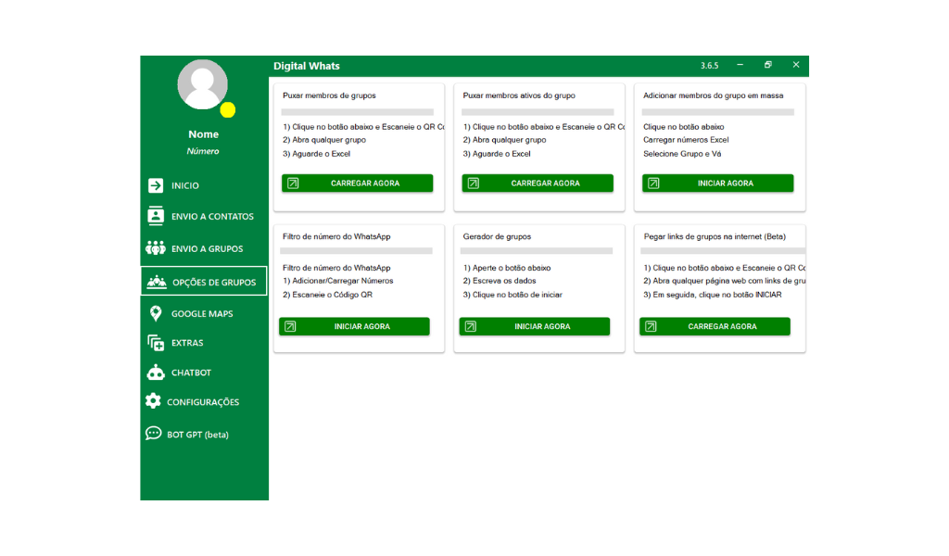Click the contact card icon for Envio a Contatos
The width and height of the screenshot is (949, 556).
point(156,216)
